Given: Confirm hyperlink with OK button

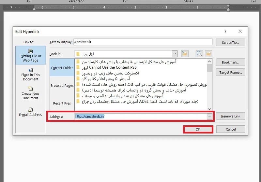Looking at the screenshot, I should (x=198, y=129).
